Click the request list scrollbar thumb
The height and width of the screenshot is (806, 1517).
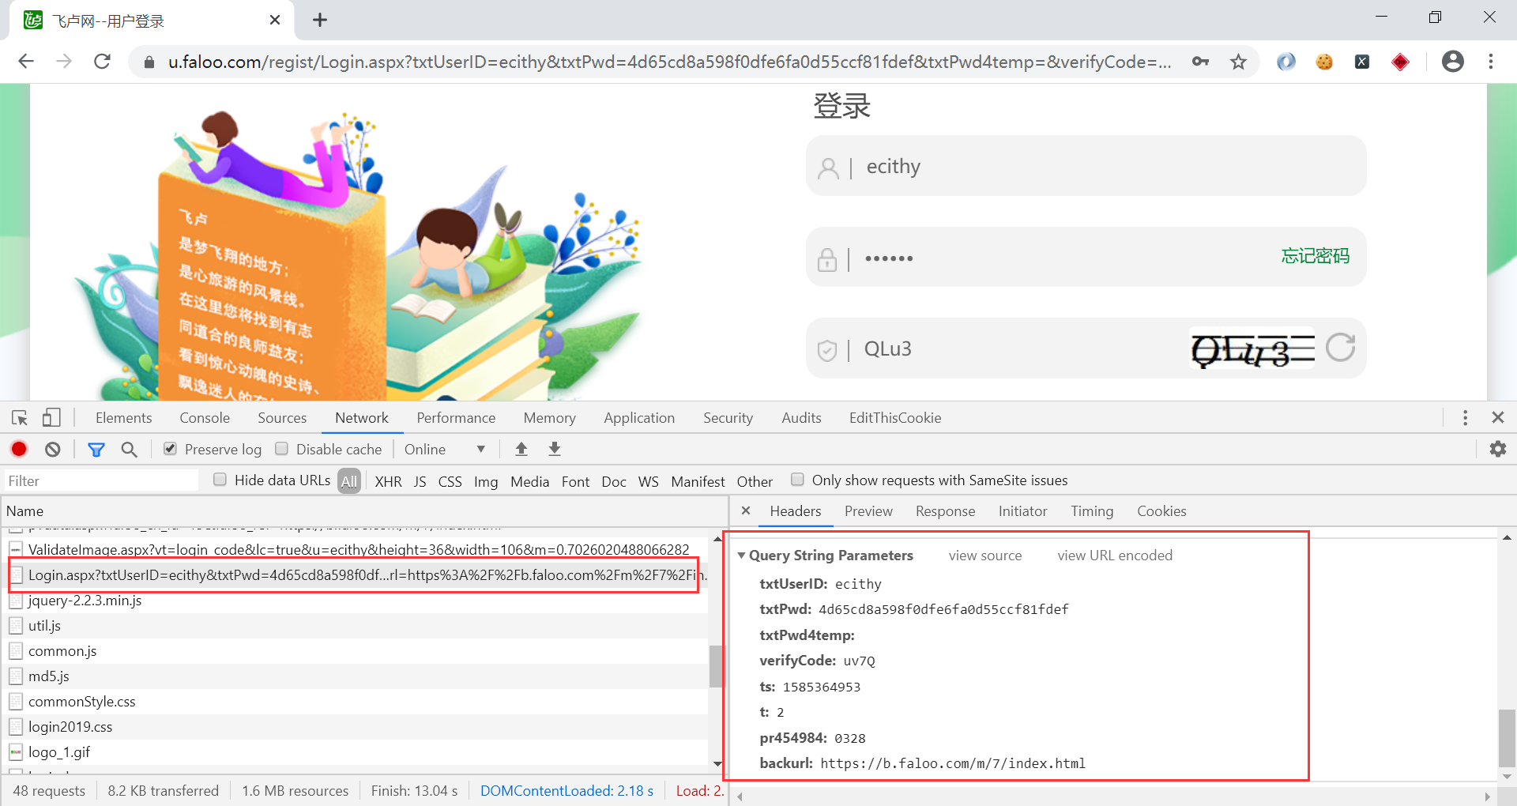(717, 667)
